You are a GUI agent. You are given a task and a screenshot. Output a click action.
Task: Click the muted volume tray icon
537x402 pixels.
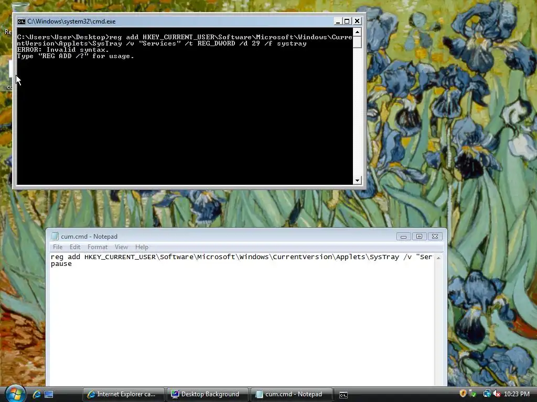[x=496, y=394]
